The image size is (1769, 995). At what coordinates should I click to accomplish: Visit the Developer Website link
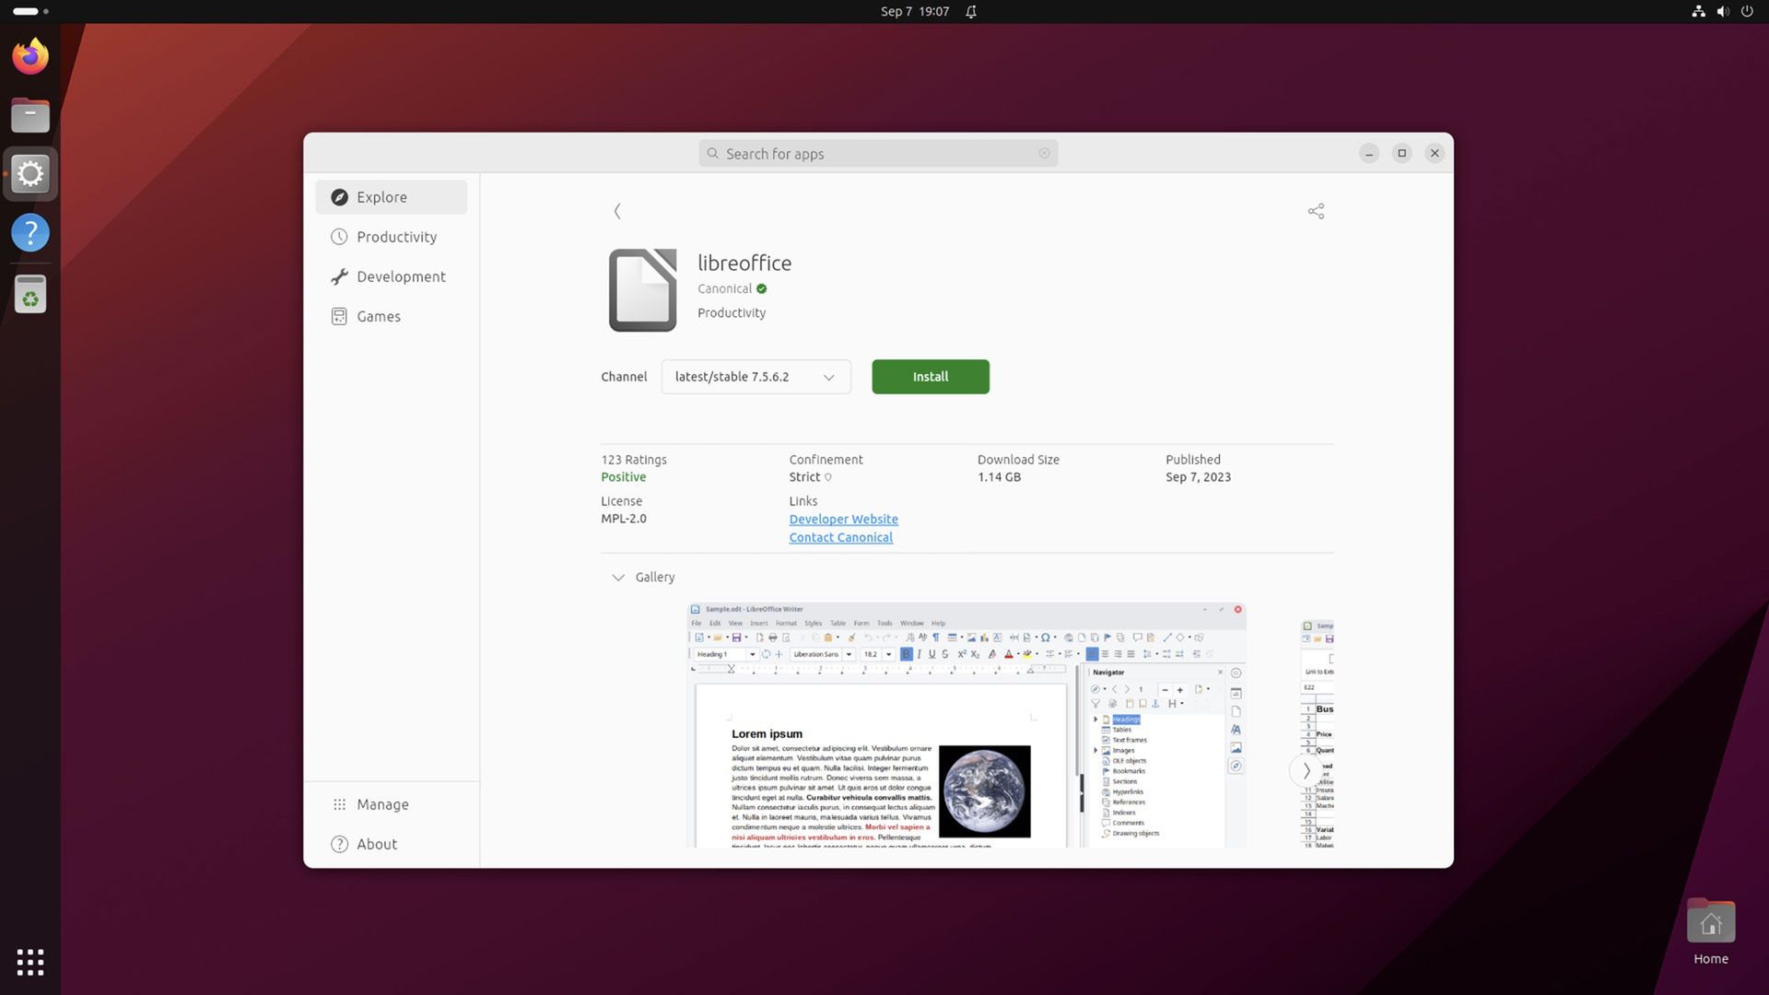click(843, 519)
